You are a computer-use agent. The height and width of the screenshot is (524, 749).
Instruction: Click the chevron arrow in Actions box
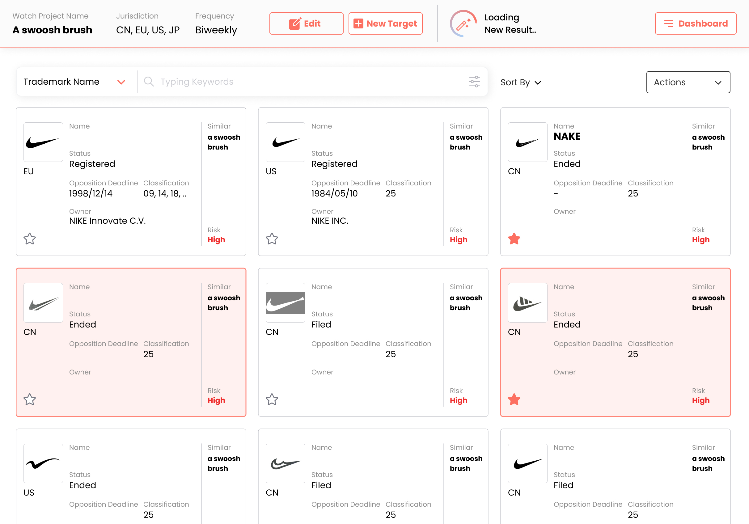(718, 83)
